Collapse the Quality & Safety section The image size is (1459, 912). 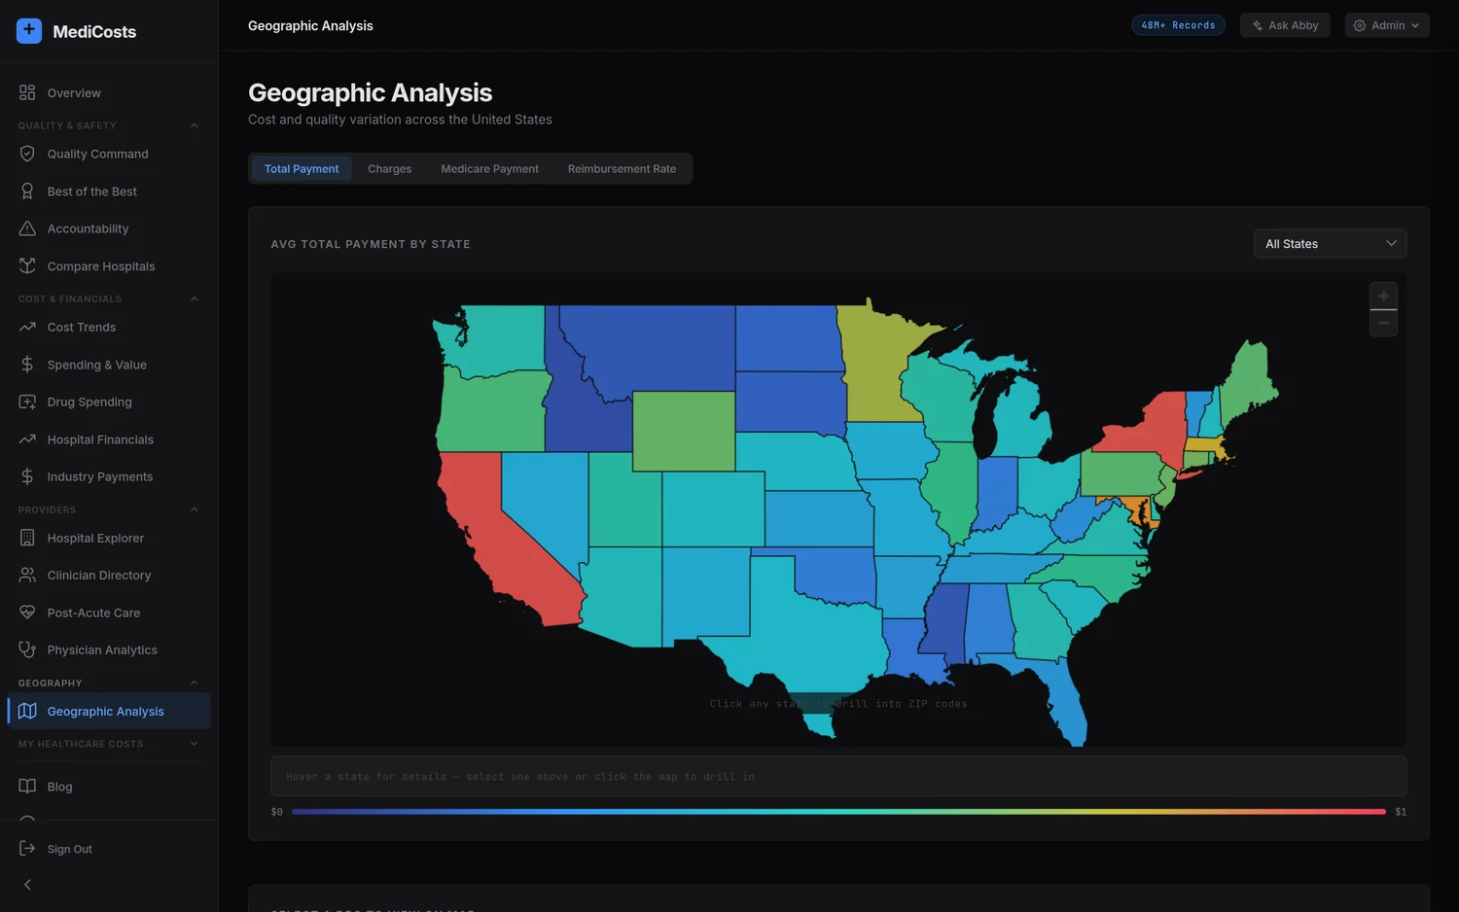pyautogui.click(x=194, y=125)
